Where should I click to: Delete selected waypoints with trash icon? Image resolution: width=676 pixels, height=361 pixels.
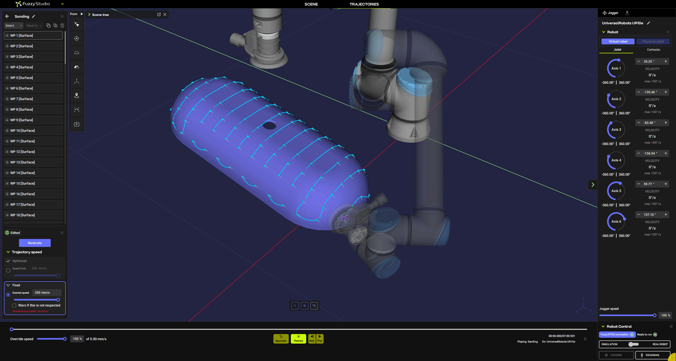point(62,26)
